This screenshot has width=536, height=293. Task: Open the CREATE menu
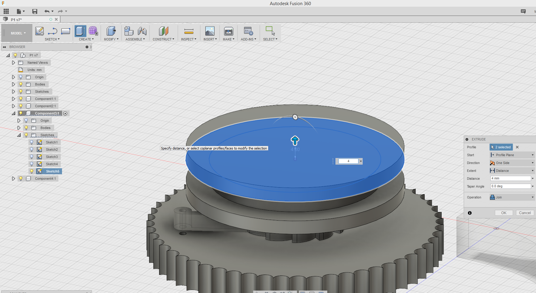pos(86,39)
